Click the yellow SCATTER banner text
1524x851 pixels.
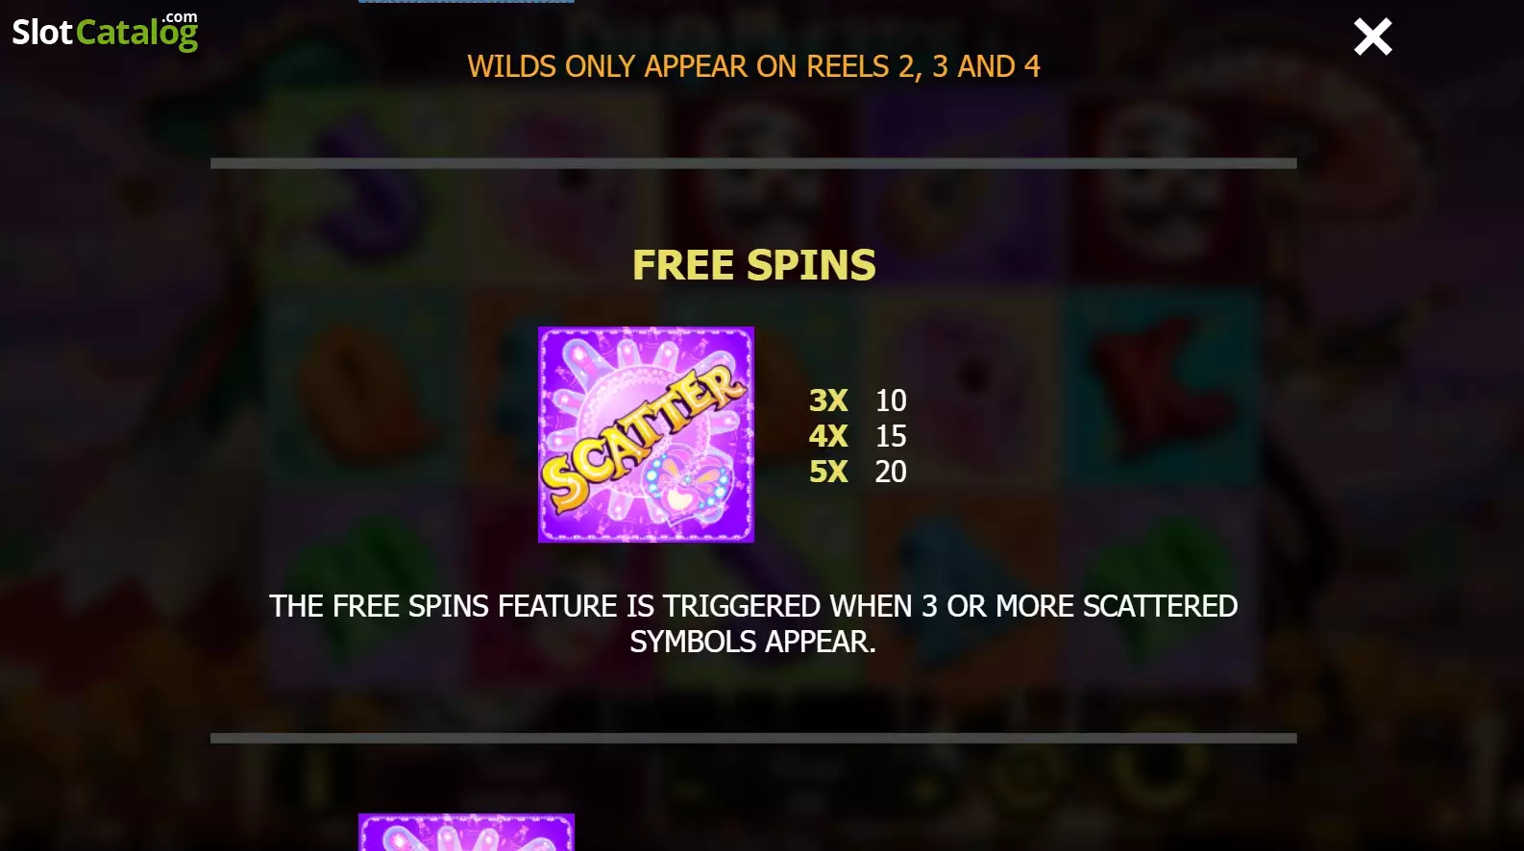point(643,438)
